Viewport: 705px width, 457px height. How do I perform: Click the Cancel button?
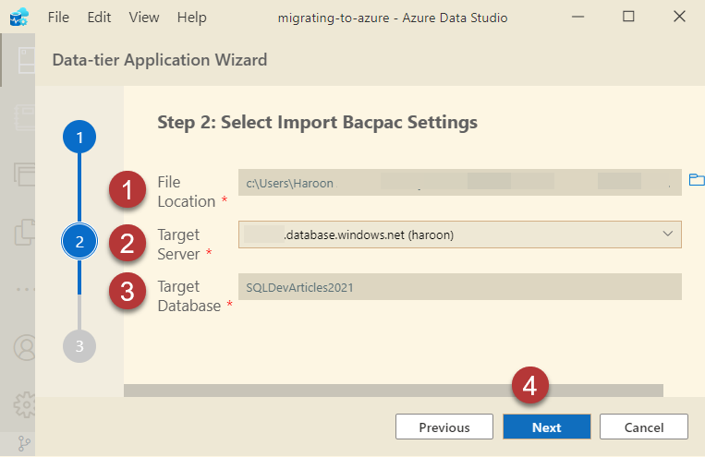point(643,427)
